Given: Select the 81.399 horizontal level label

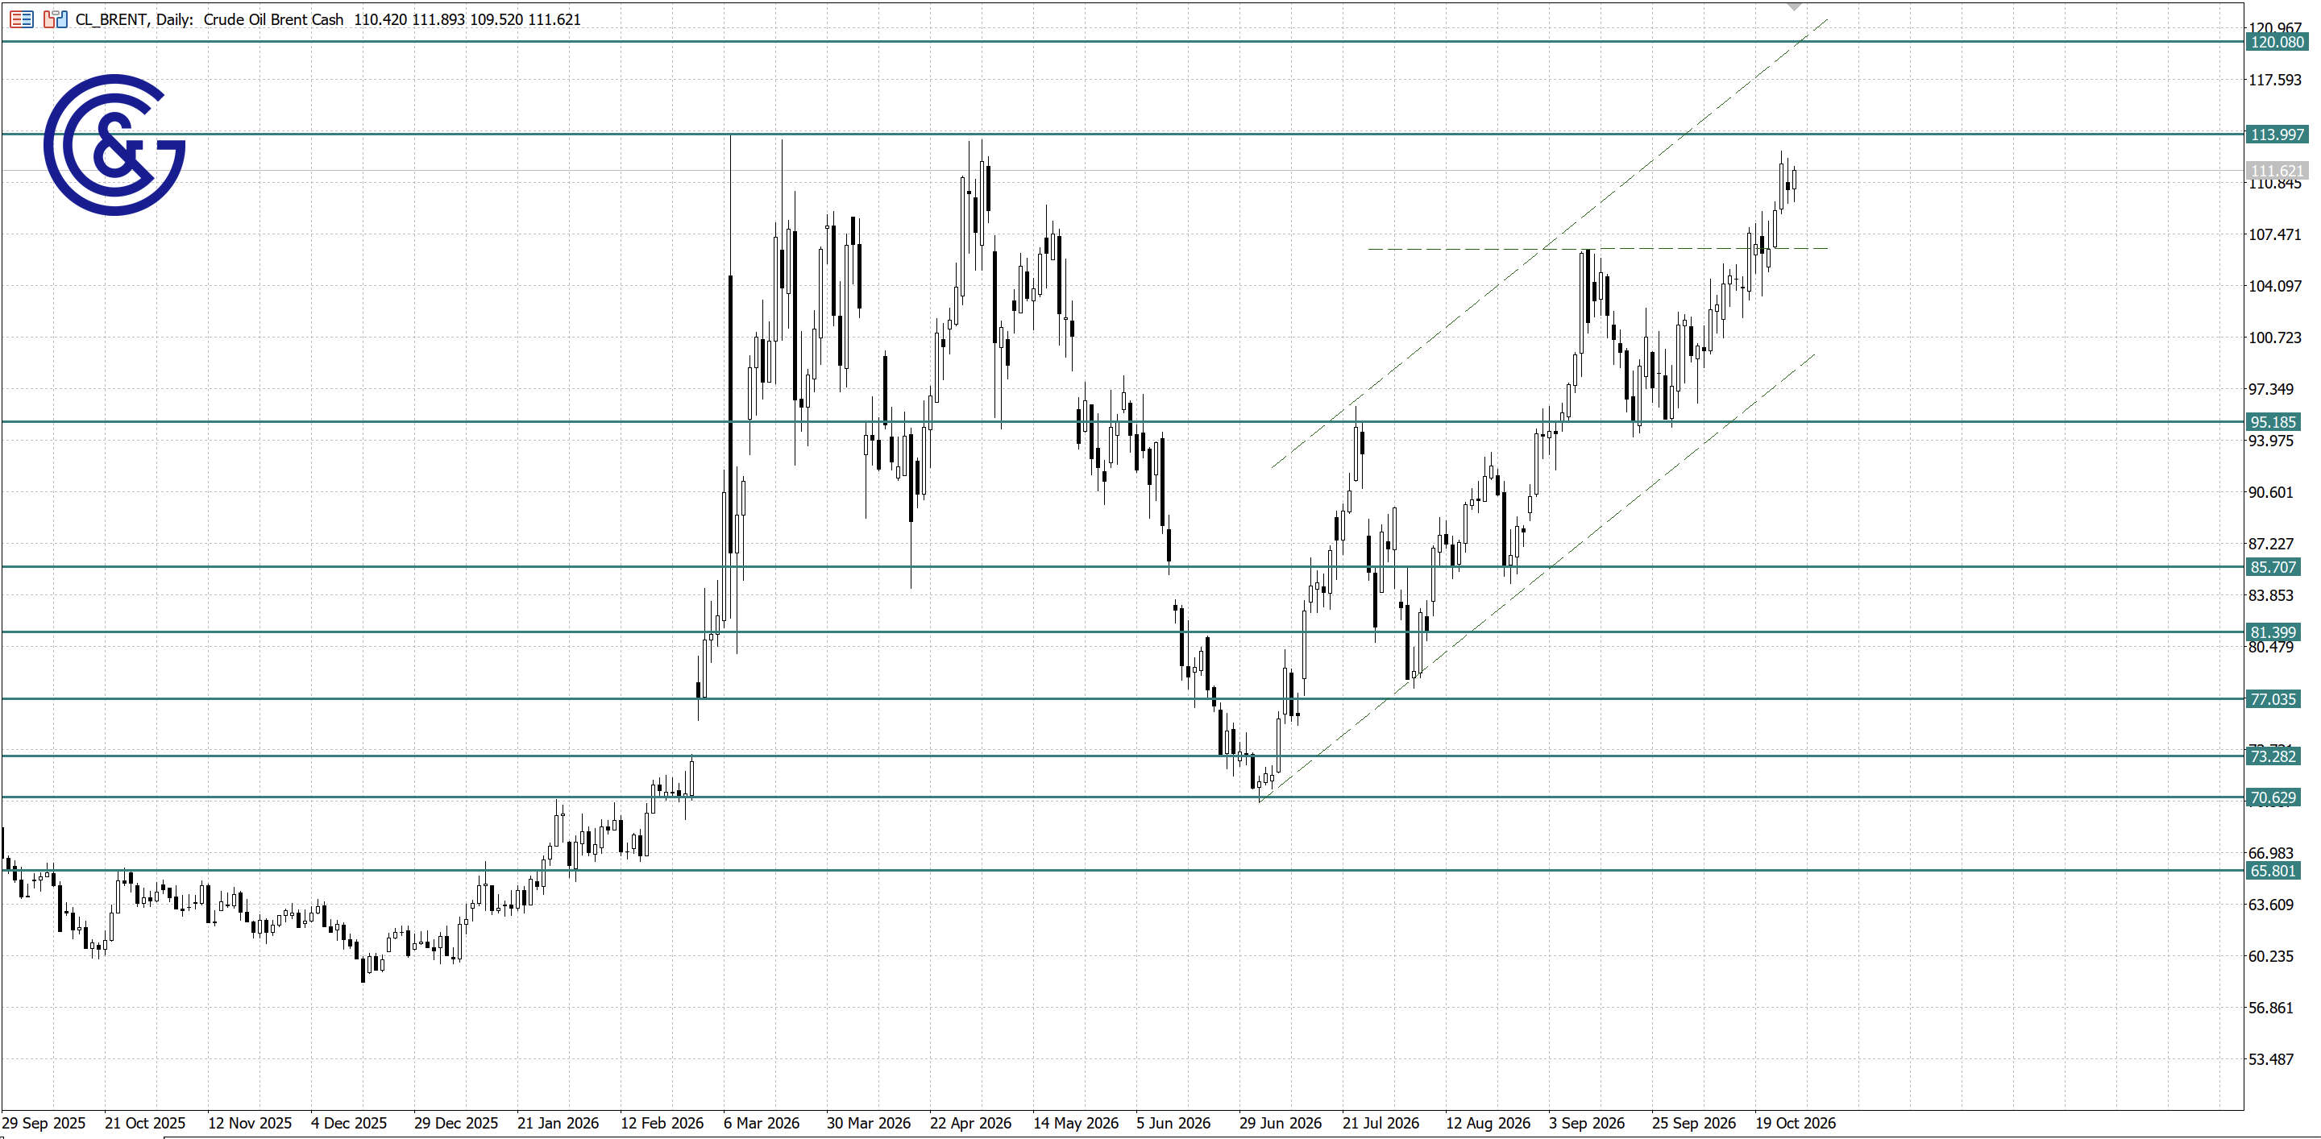Looking at the screenshot, I should (x=2273, y=633).
